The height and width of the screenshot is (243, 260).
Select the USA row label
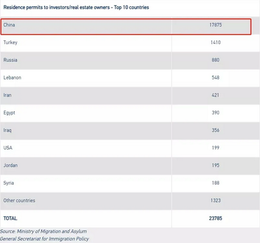point(8,148)
